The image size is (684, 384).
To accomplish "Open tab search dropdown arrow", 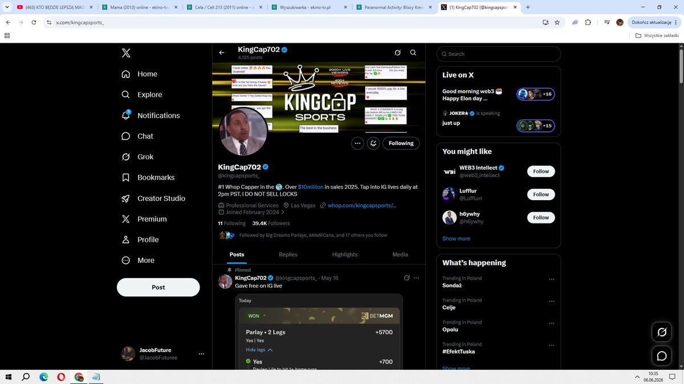I will pos(6,7).
